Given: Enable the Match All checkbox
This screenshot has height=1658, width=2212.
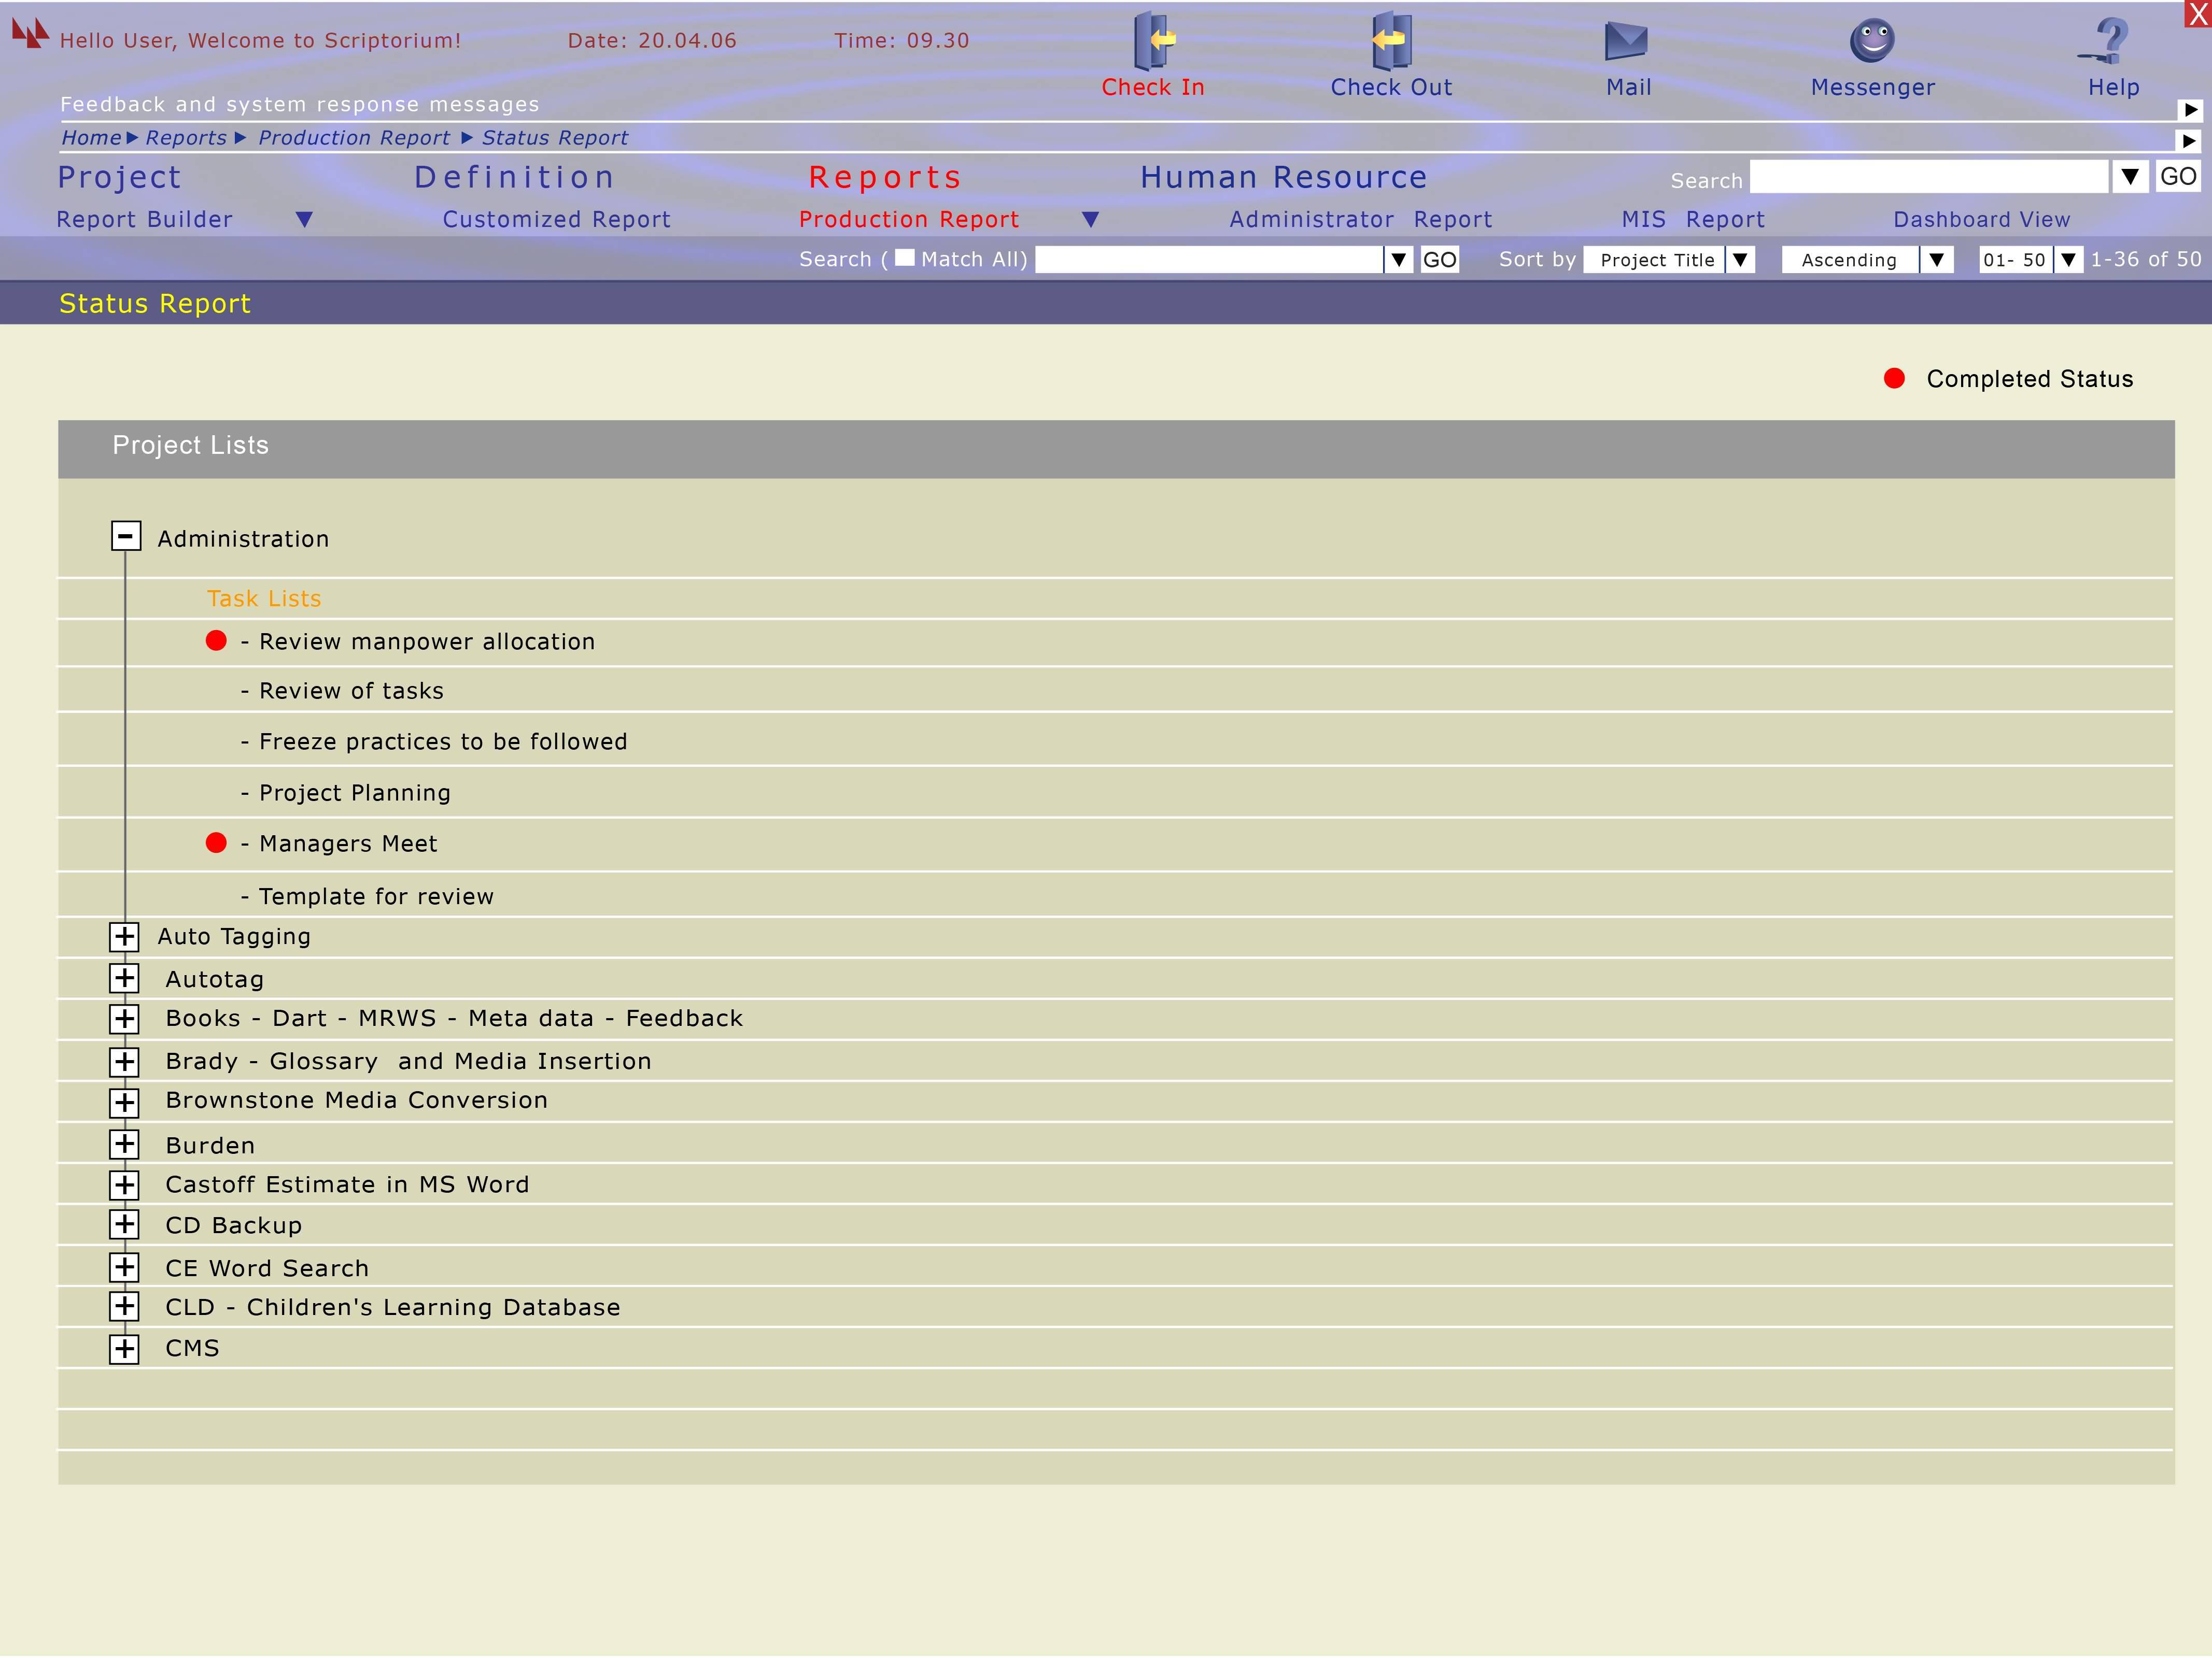Looking at the screenshot, I should (905, 258).
